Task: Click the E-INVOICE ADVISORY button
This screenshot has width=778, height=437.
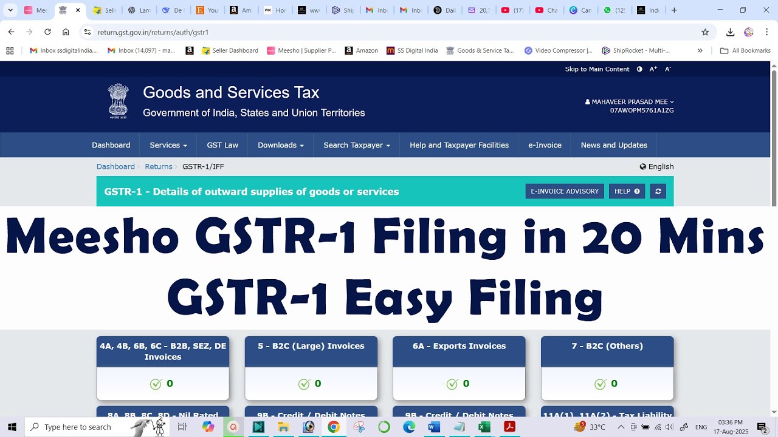Action: pyautogui.click(x=565, y=191)
